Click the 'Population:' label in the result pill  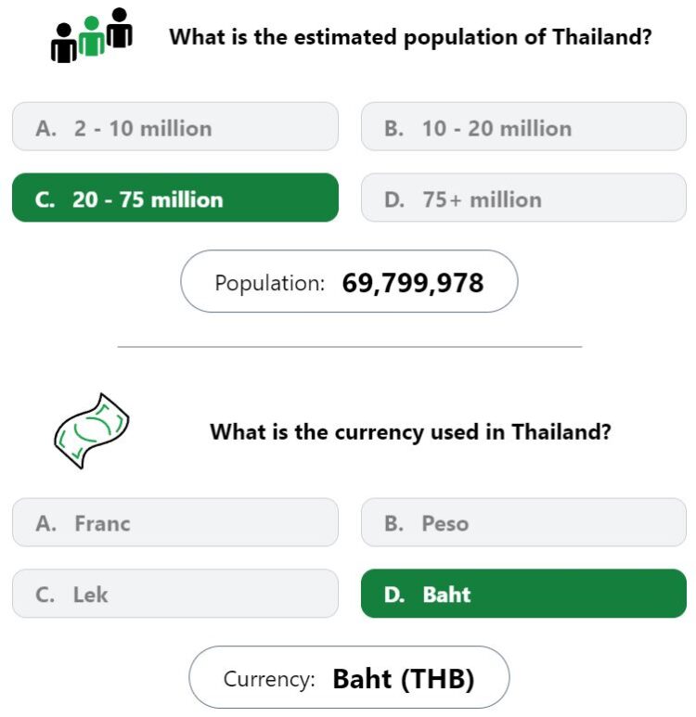269,283
